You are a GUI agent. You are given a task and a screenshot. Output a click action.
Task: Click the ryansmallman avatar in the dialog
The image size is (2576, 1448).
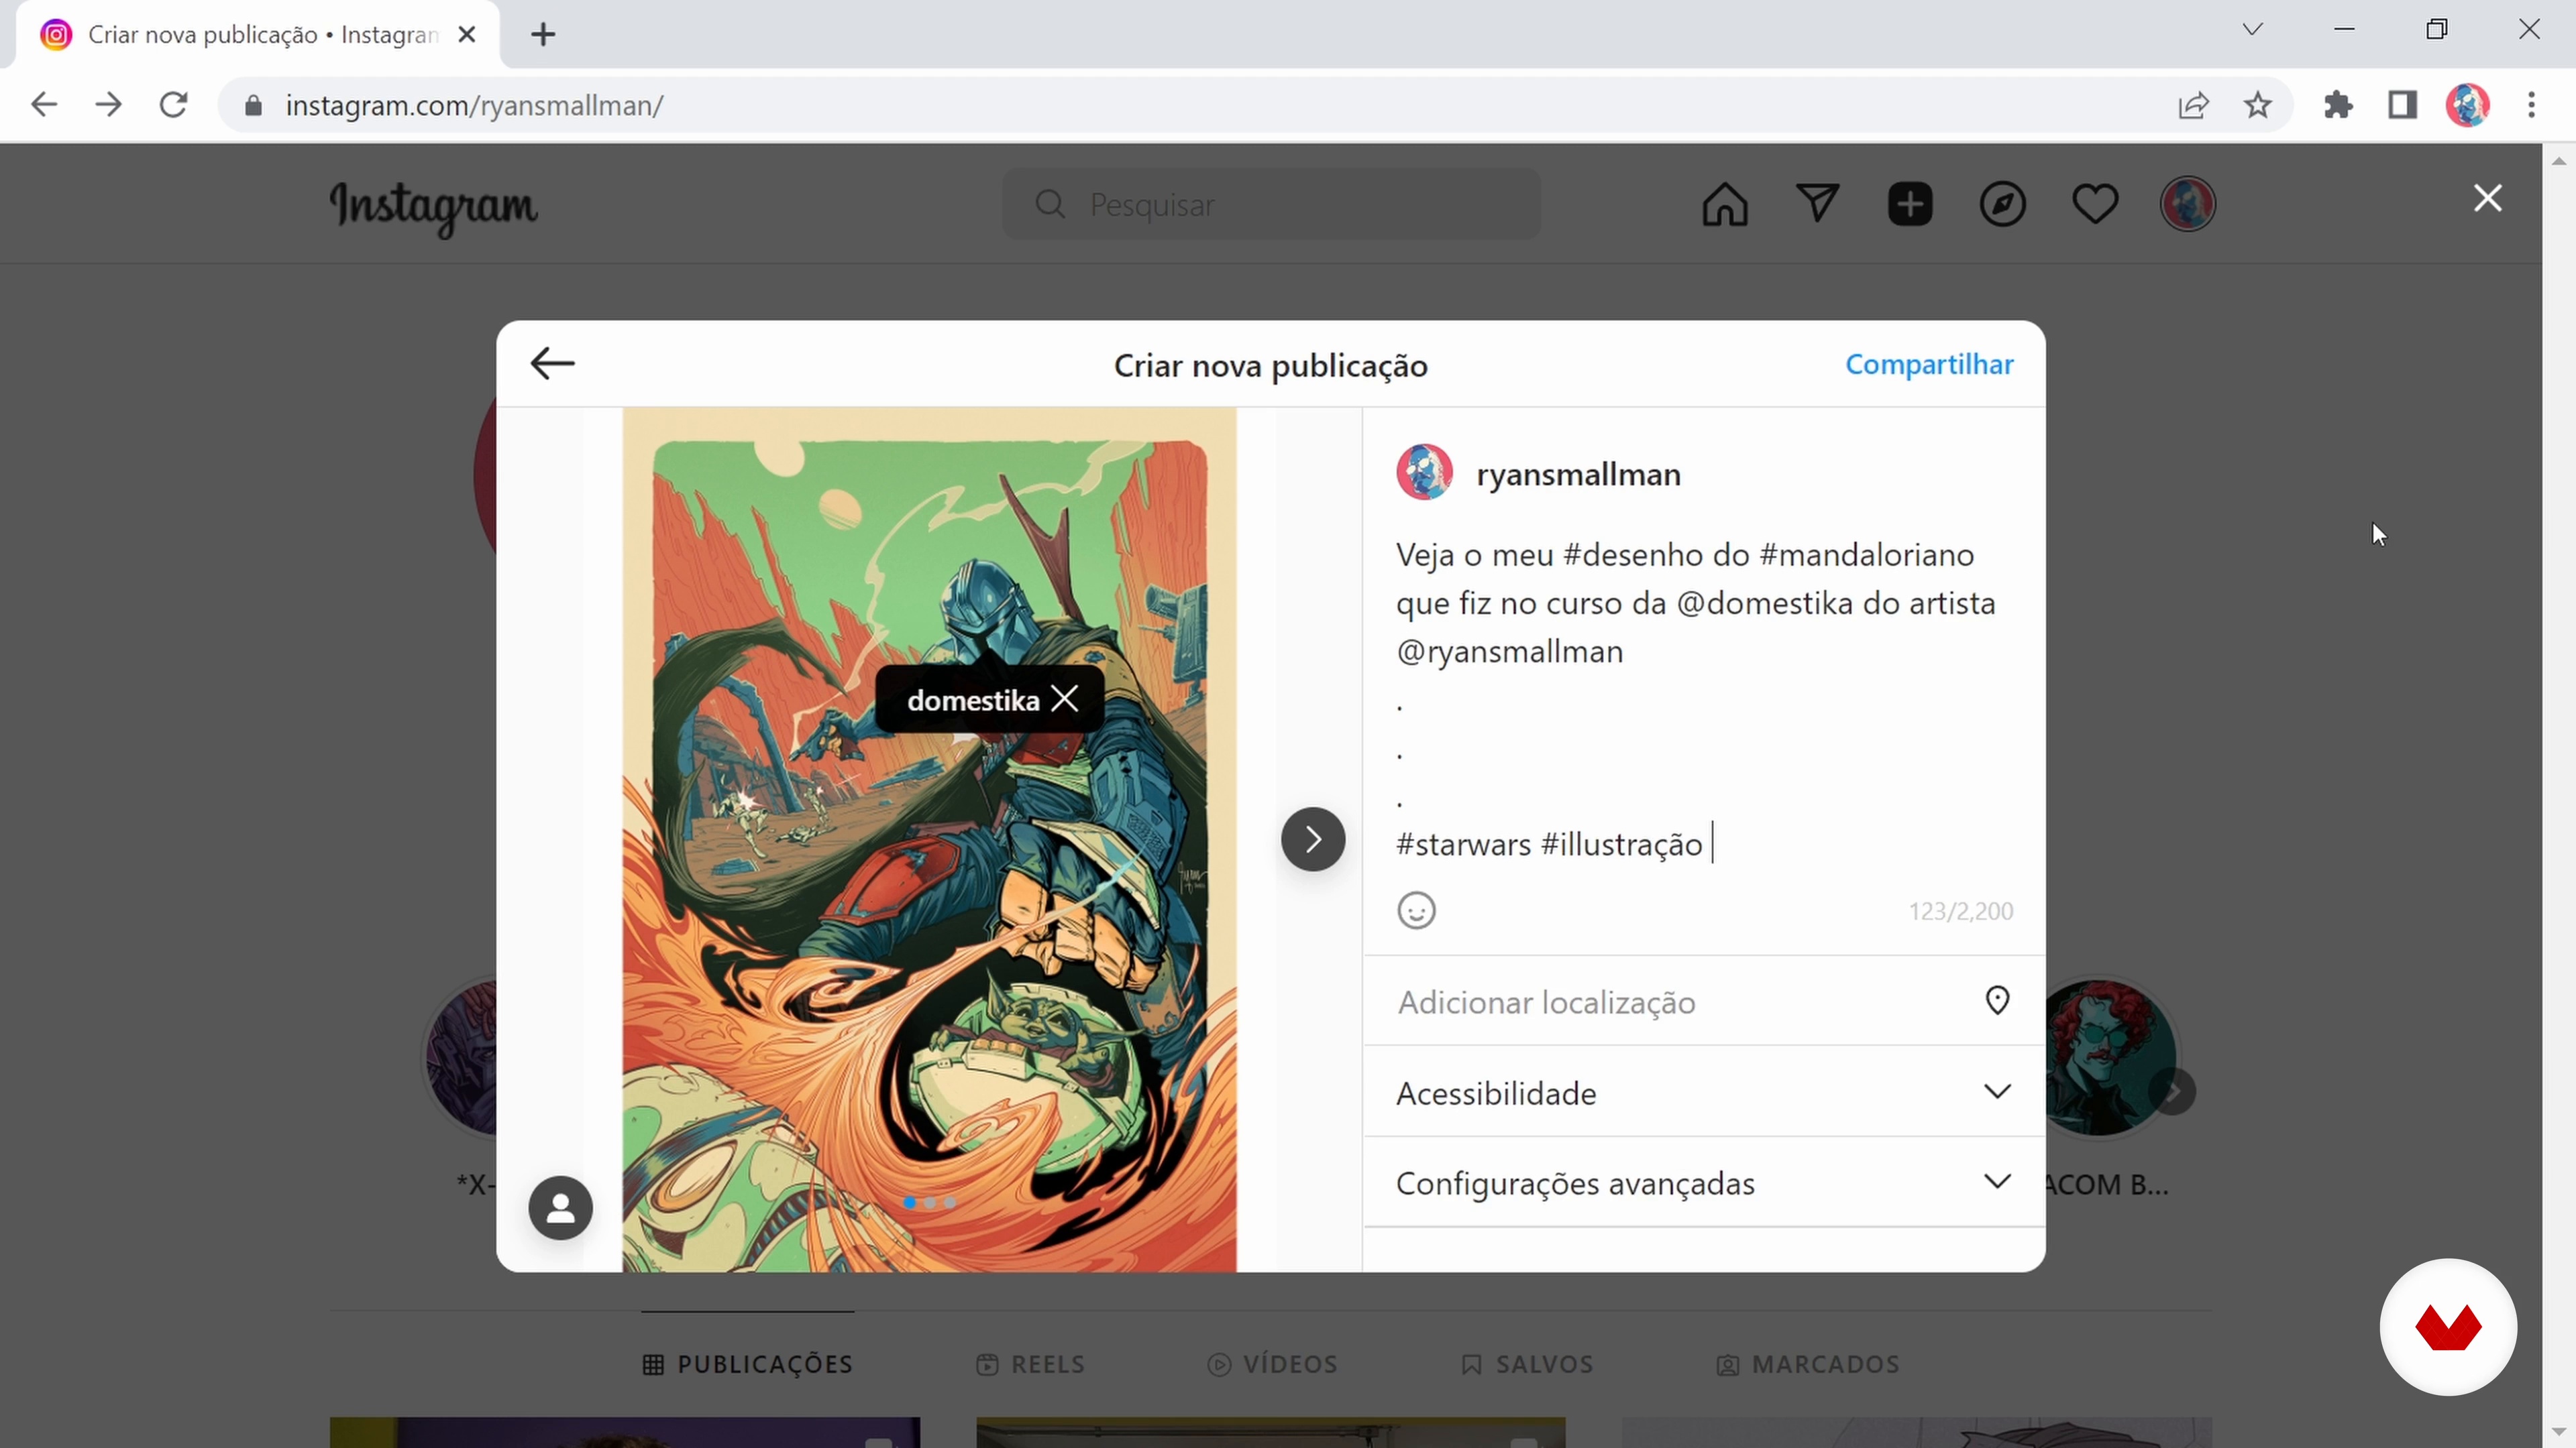click(1424, 473)
